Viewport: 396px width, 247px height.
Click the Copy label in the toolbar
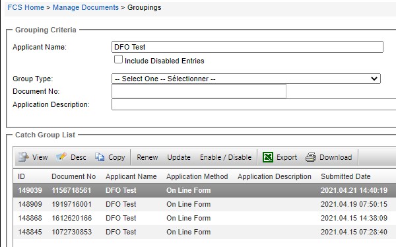click(x=117, y=157)
